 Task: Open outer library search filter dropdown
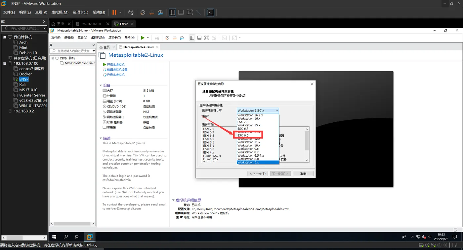click(45, 29)
